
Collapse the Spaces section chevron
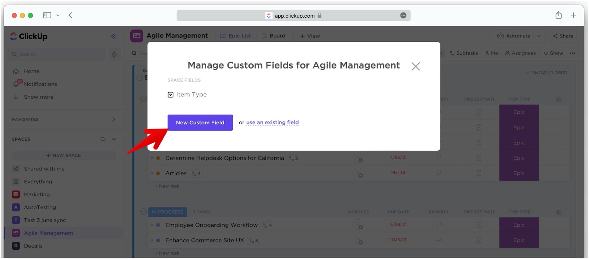click(x=114, y=139)
